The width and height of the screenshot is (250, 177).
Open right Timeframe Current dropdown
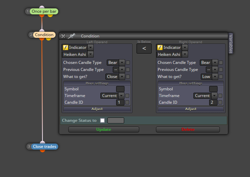214,96
